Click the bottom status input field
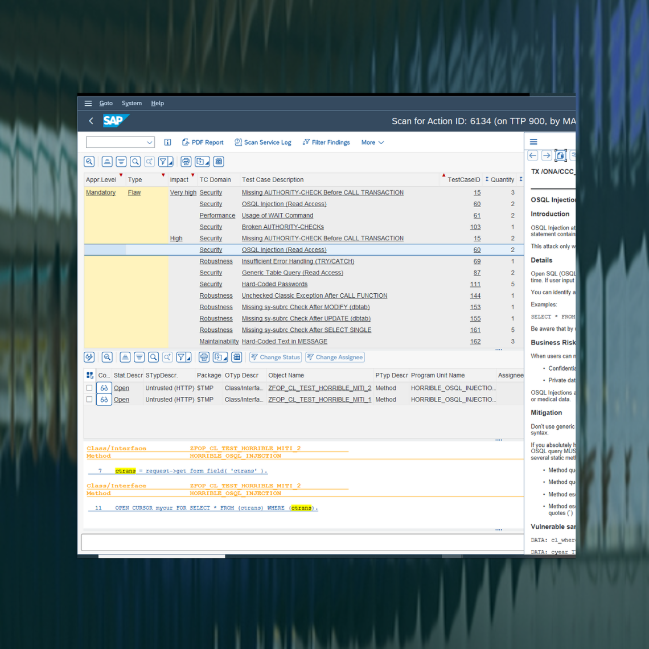This screenshot has width=649, height=649. 302,542
